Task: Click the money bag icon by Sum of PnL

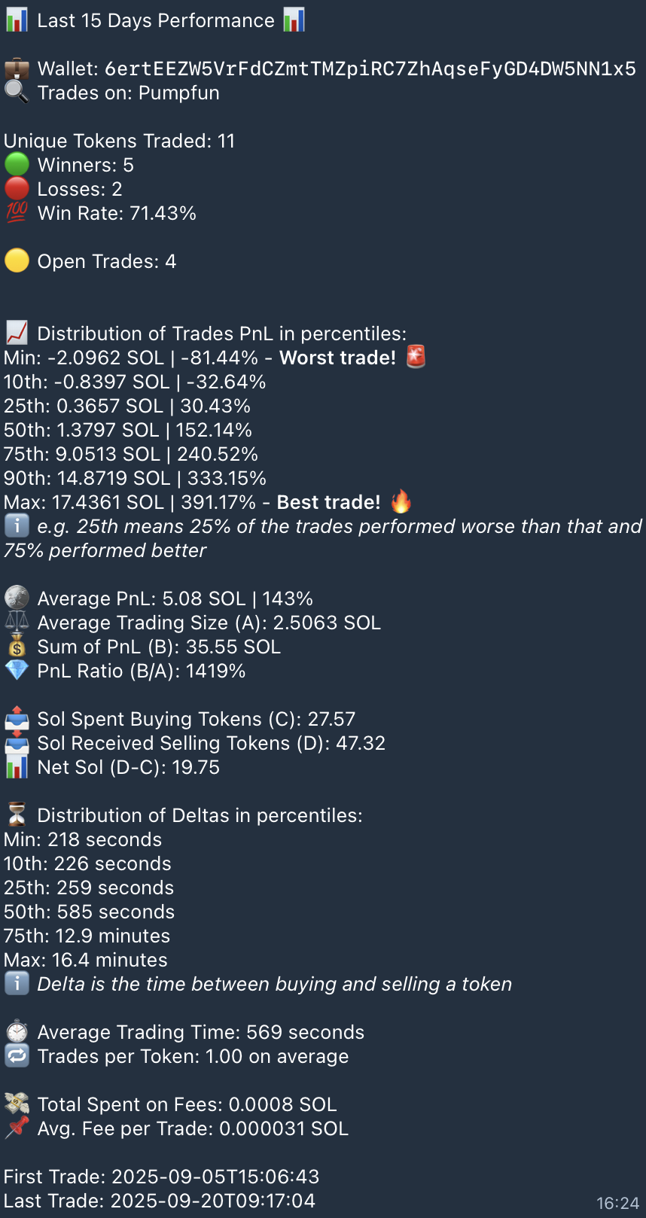Action: (17, 646)
